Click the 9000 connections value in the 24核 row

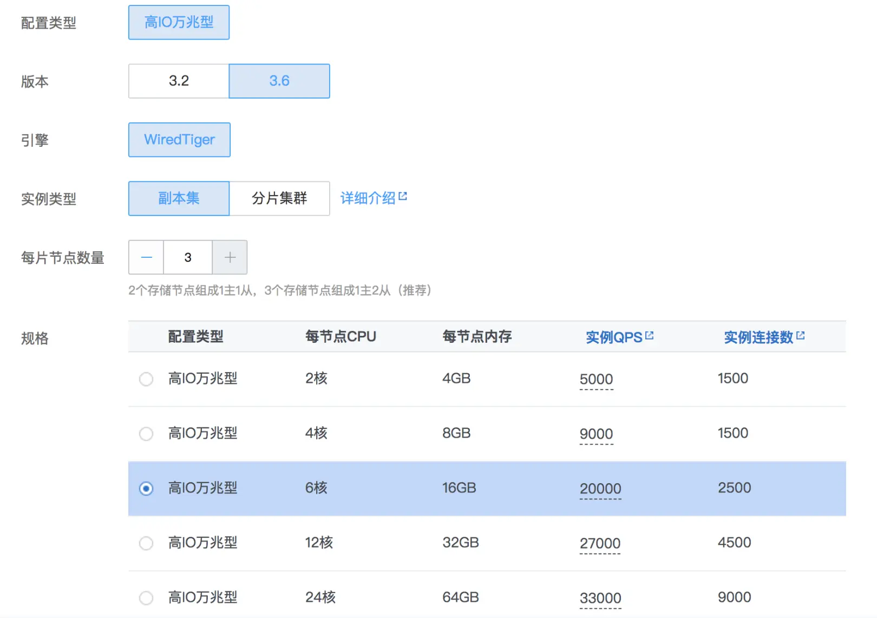(734, 597)
